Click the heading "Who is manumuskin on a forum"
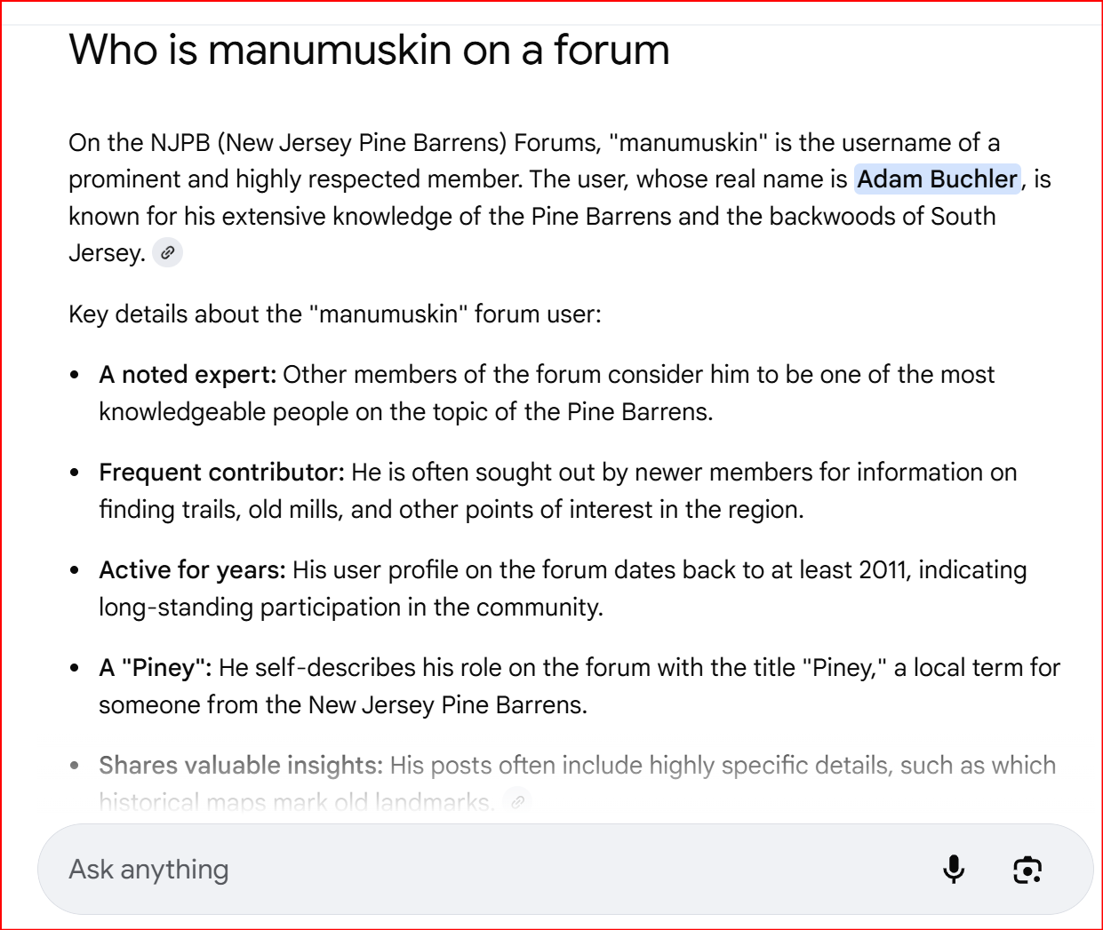Image resolution: width=1103 pixels, height=930 pixels. tap(369, 50)
